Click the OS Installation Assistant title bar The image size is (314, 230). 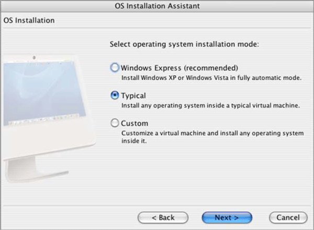(x=156, y=6)
